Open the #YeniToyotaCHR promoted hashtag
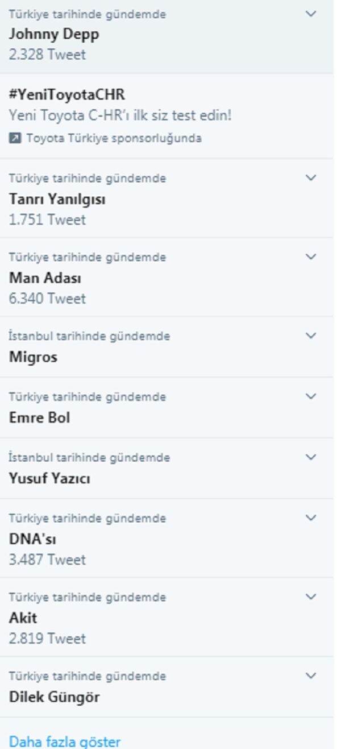This screenshot has width=341, height=749. click(x=66, y=94)
